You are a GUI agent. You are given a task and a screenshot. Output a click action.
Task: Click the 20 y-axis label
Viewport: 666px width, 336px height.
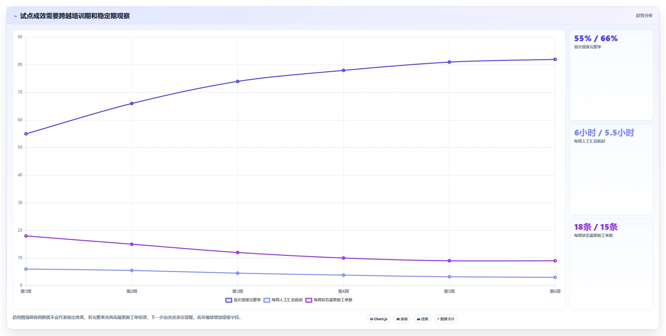pos(20,230)
